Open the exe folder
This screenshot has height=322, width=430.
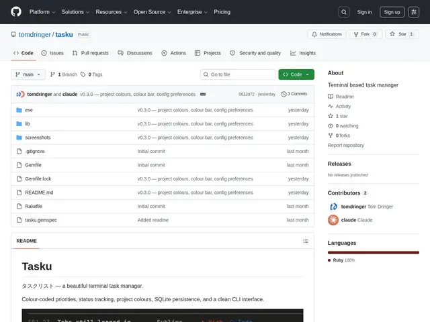[x=29, y=110]
